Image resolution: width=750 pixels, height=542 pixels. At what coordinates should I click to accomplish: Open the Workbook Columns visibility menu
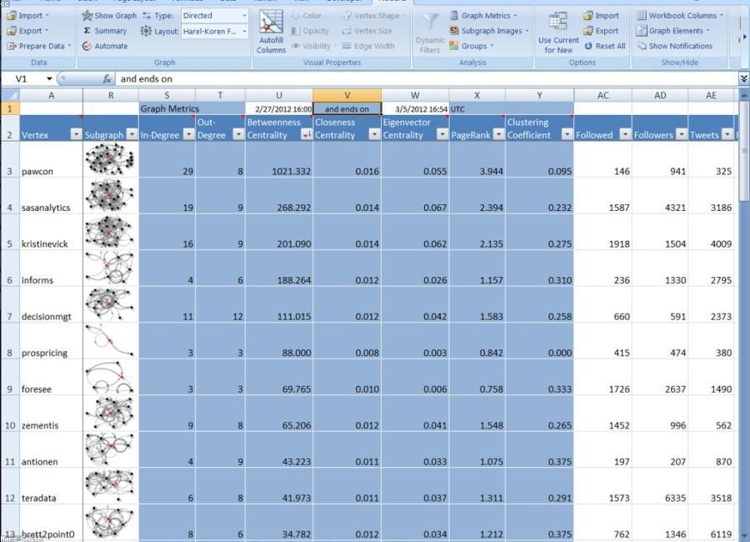680,15
